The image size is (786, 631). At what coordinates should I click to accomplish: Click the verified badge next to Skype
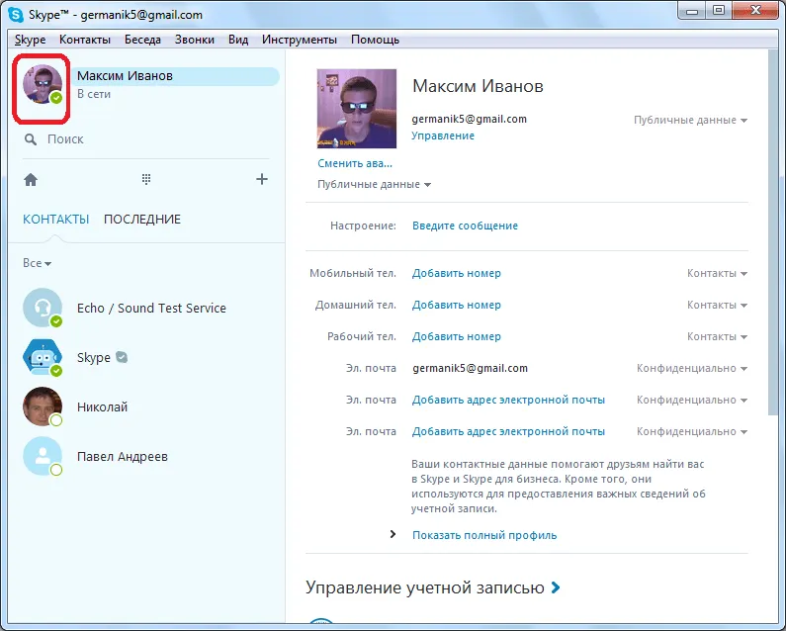click(x=122, y=357)
